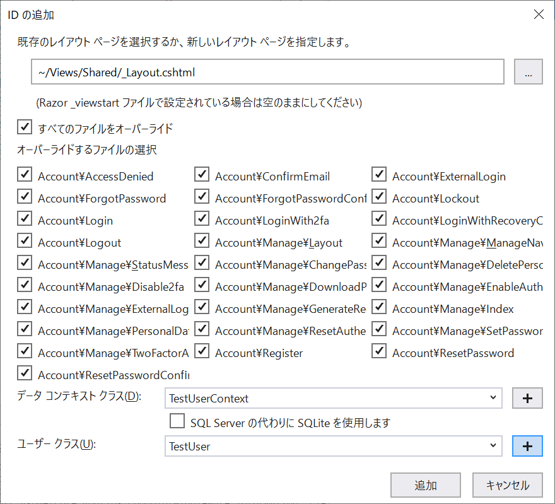Toggle Account¥Lockout checkbox
The image size is (555, 504).
(379, 196)
